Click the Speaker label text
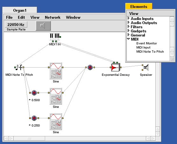Image resolution: width=177 pixels, height=144 pixels. pos(146,75)
